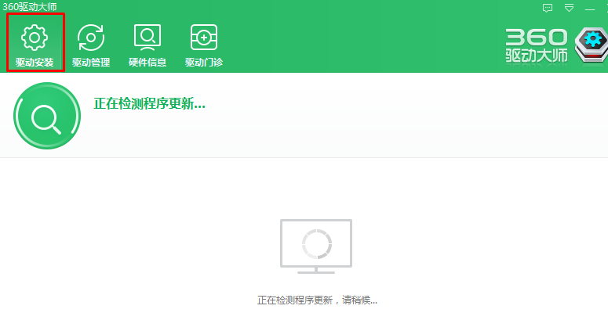Click the feedback speech-bubble icon

pos(548,8)
